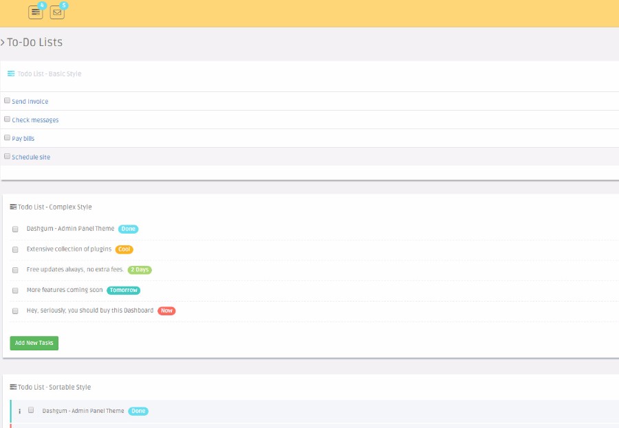
Task: Check Dashgum Admin Panel Theme in Sortable list
Action: point(31,410)
